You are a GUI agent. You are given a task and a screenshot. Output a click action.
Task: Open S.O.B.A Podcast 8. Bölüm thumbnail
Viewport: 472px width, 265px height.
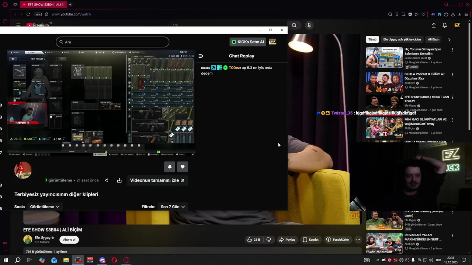(x=384, y=82)
